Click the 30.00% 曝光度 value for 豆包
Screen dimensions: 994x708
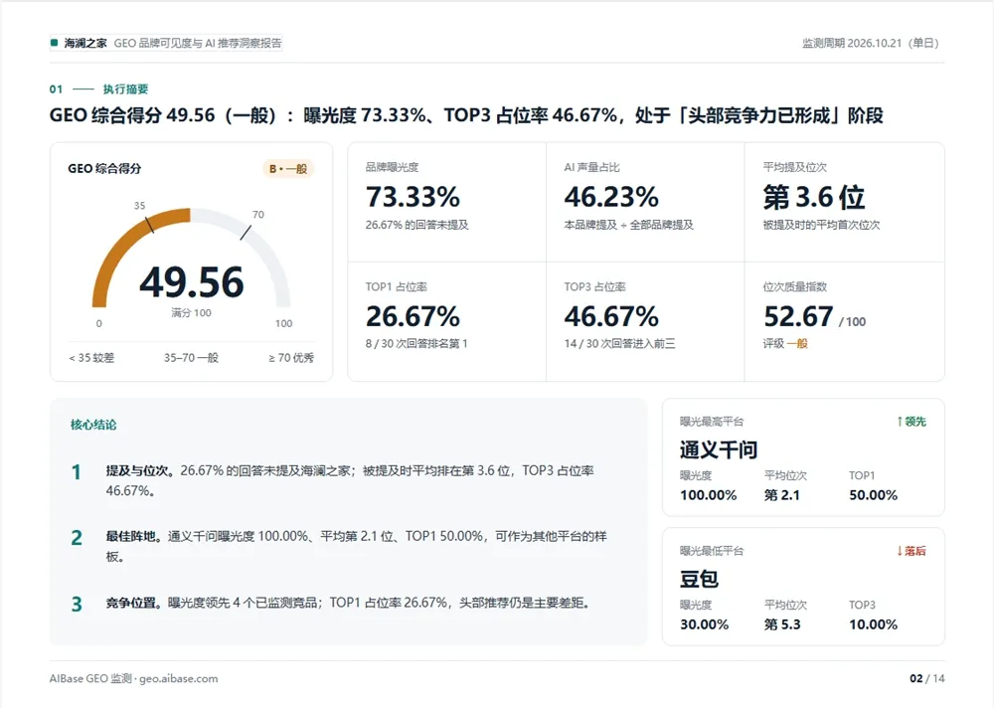[x=705, y=624]
